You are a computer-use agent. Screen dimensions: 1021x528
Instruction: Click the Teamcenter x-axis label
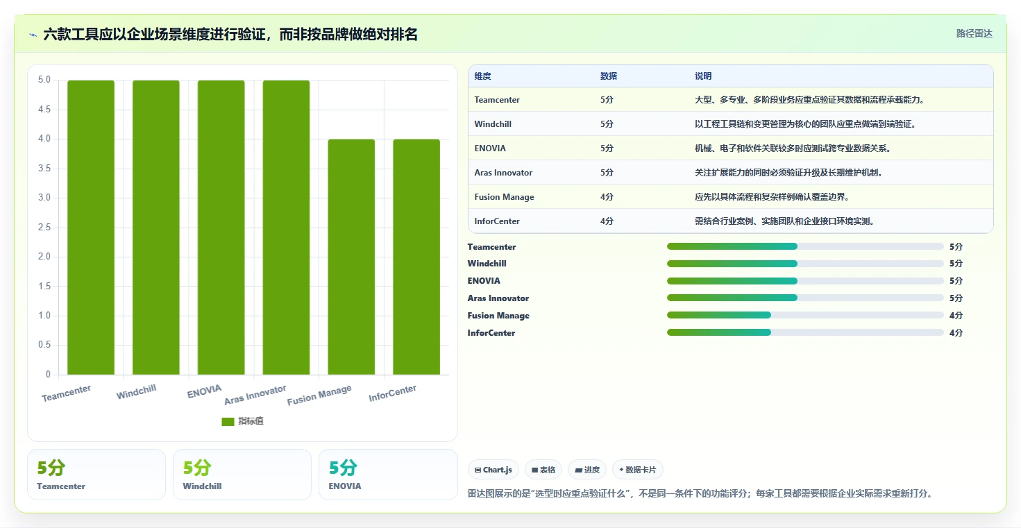67,393
